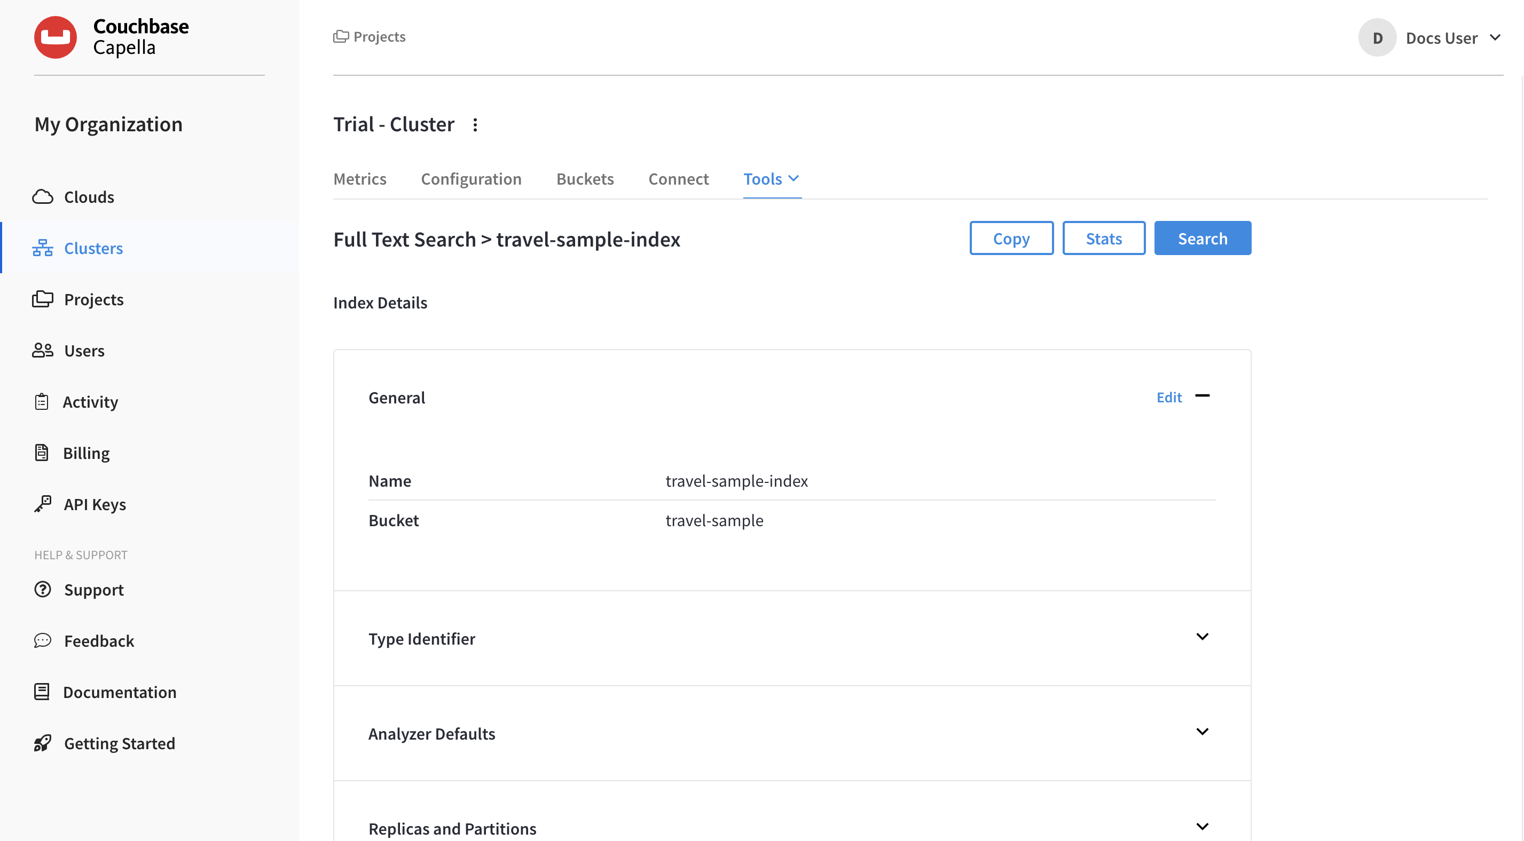The height and width of the screenshot is (841, 1524).
Task: Collapse the General section with minus icon
Action: point(1202,395)
